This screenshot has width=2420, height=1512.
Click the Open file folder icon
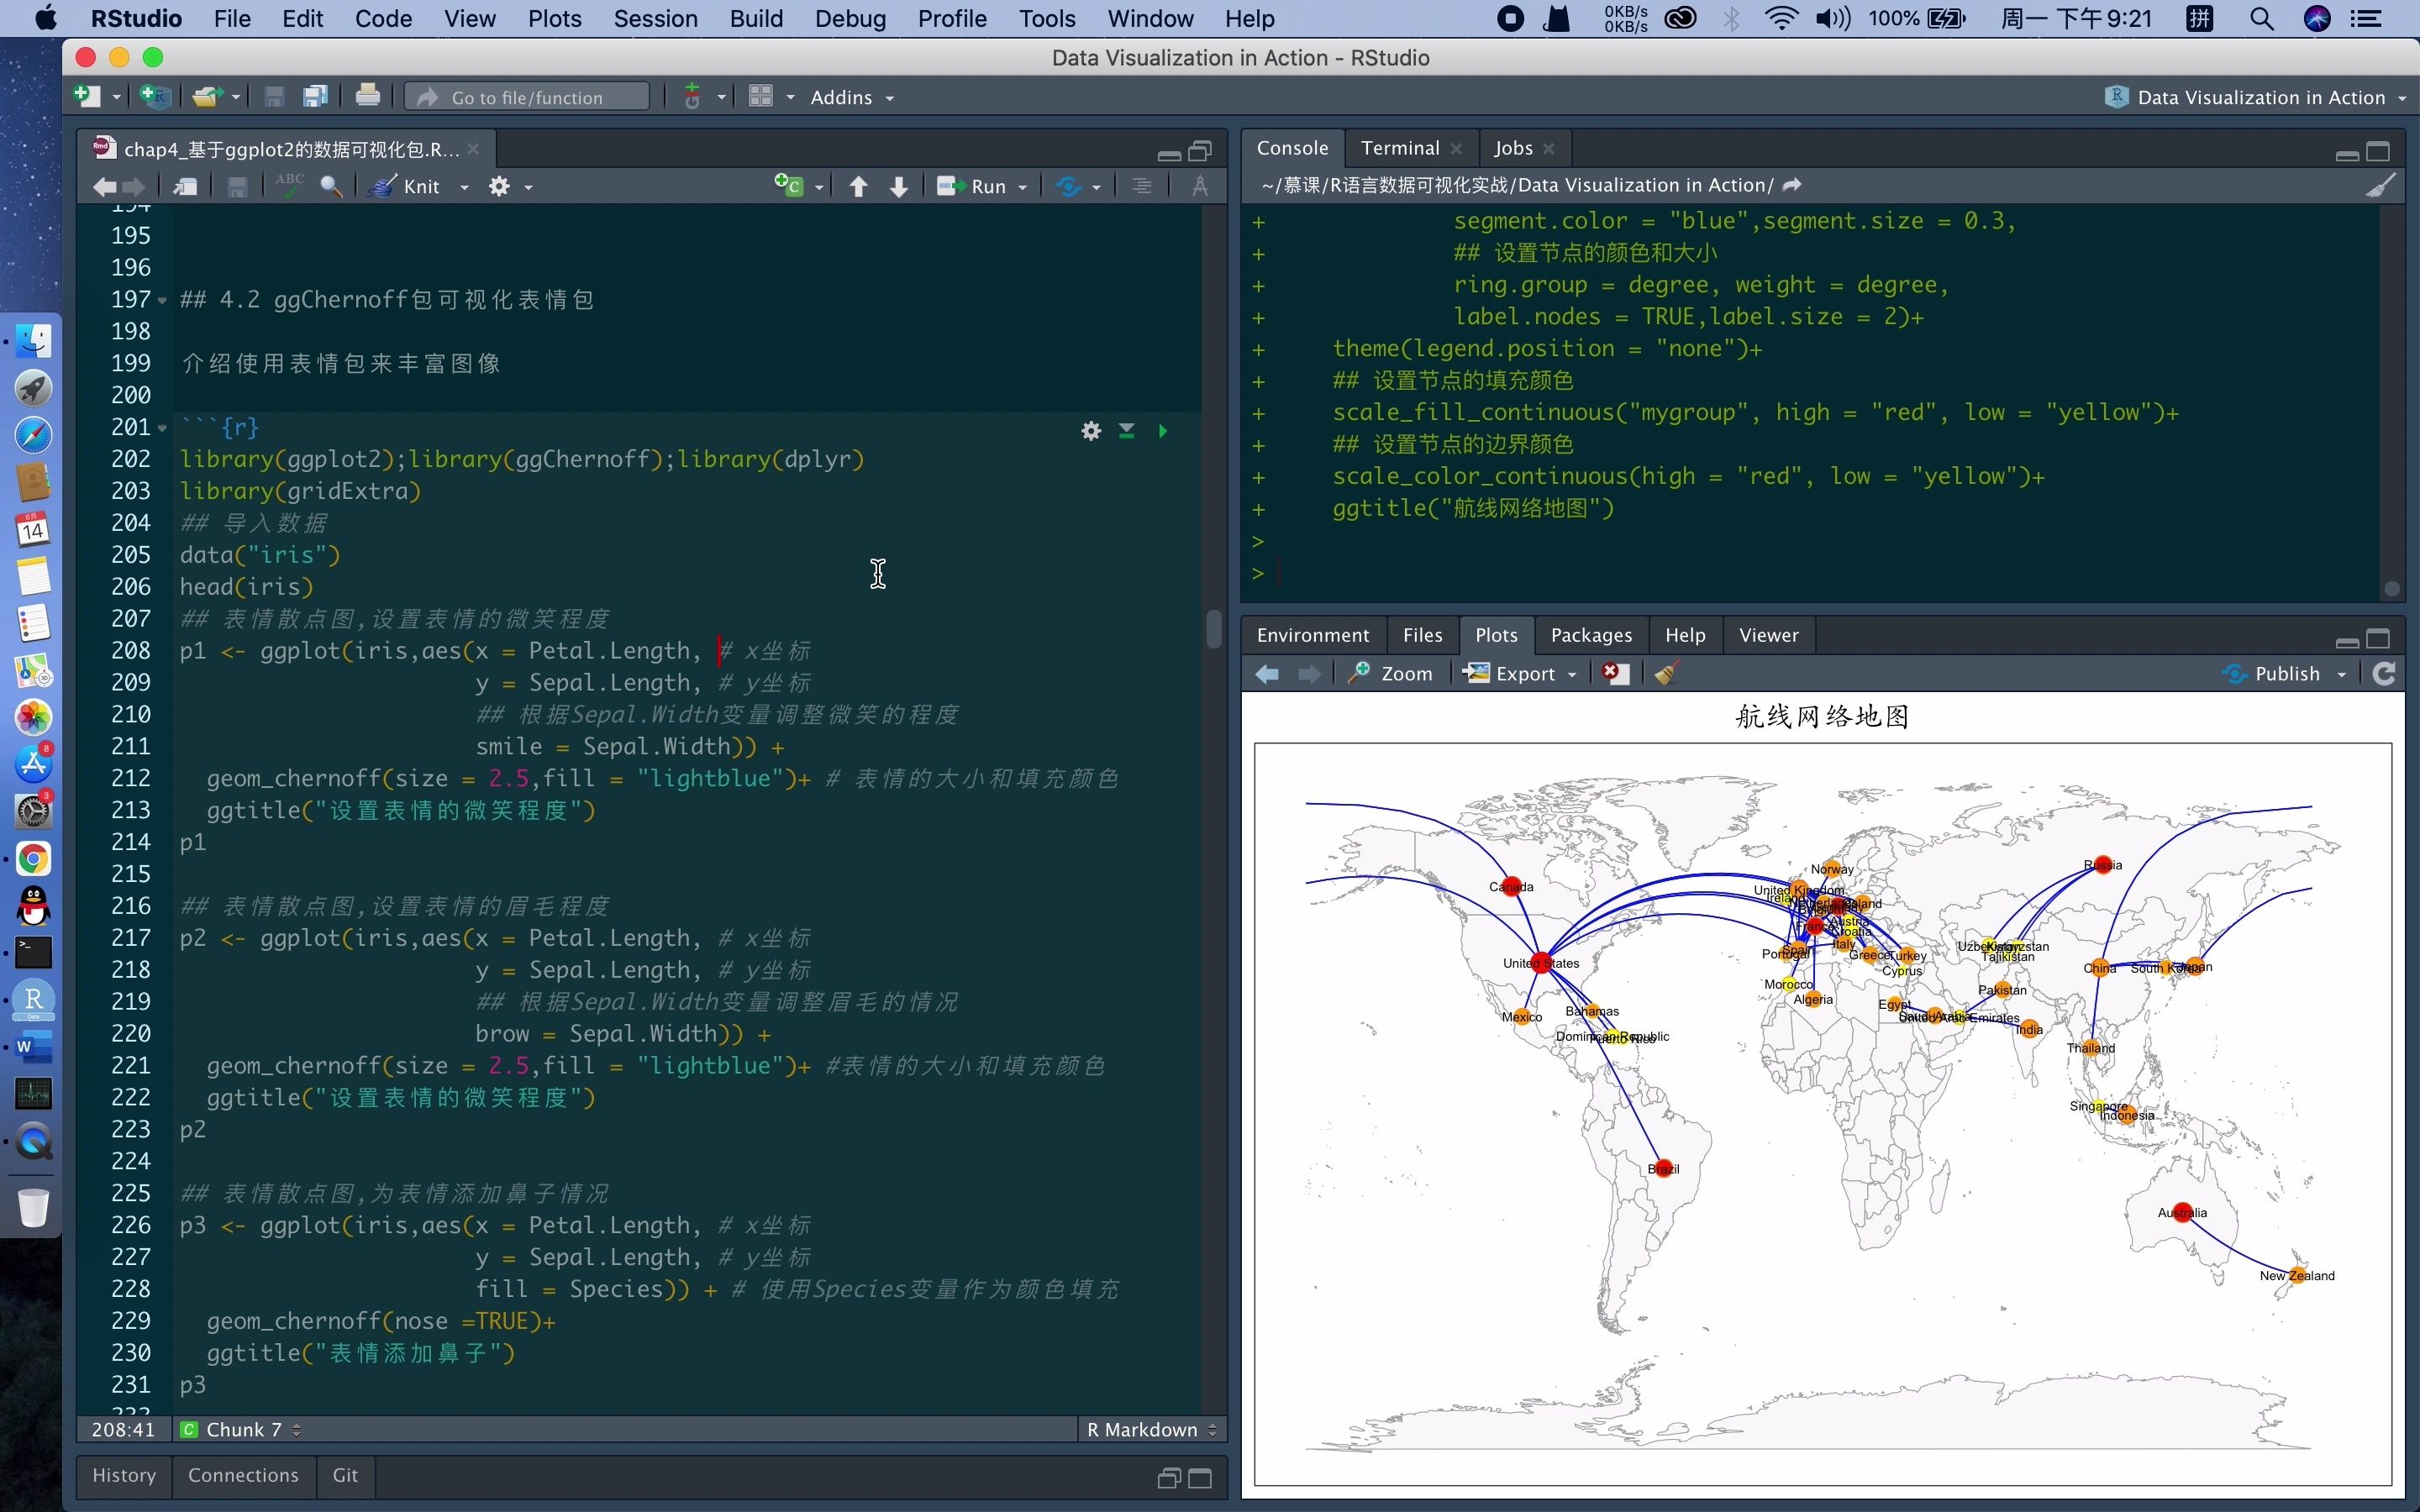[207, 97]
